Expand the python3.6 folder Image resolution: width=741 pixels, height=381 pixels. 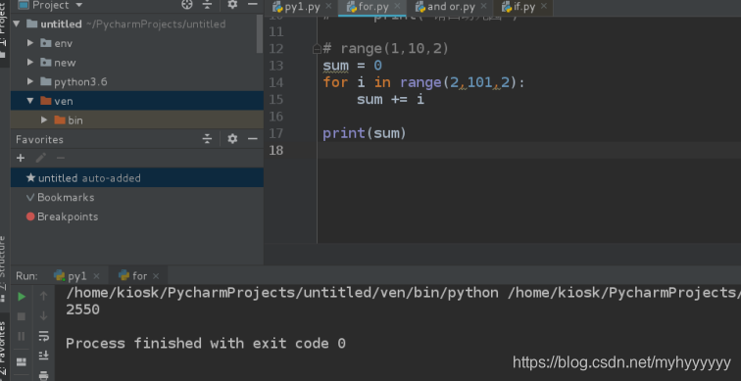30,81
